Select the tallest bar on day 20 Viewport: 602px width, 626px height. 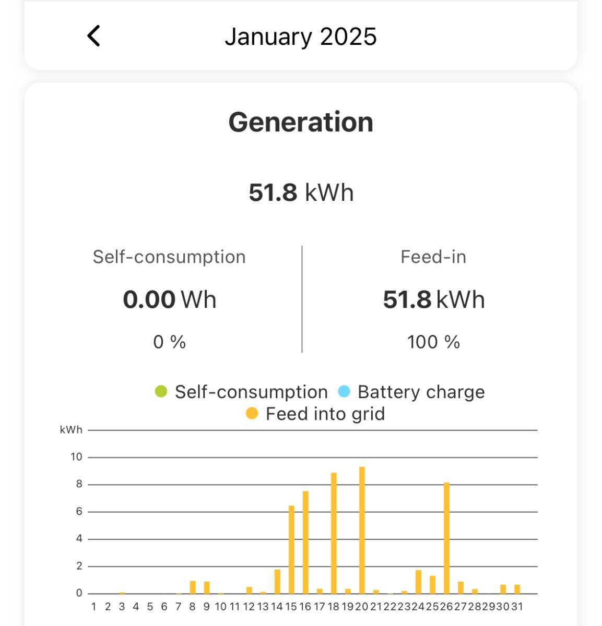pos(362,530)
